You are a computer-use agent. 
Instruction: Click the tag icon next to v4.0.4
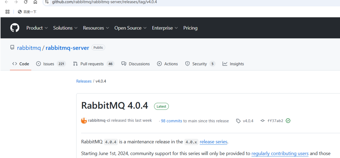point(238,121)
